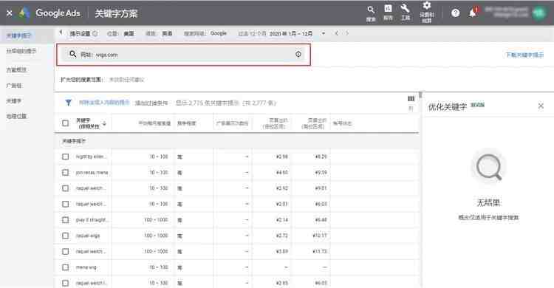Click the underlined link under 无结果
This screenshot has height=288, width=554.
(x=489, y=217)
